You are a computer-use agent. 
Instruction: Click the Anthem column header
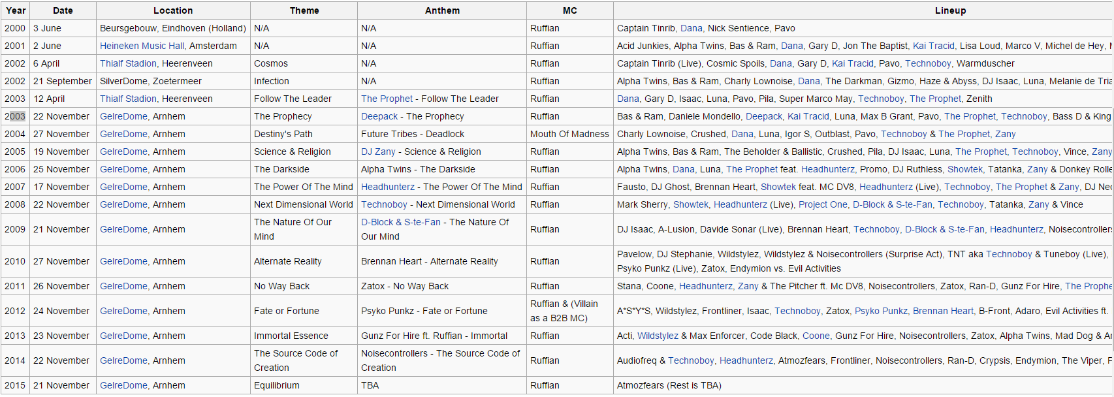pos(442,10)
